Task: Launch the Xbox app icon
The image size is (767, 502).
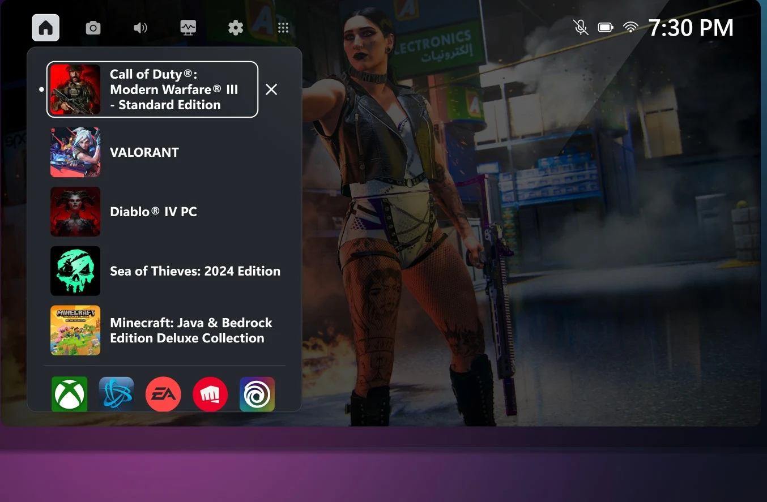Action: pyautogui.click(x=70, y=394)
